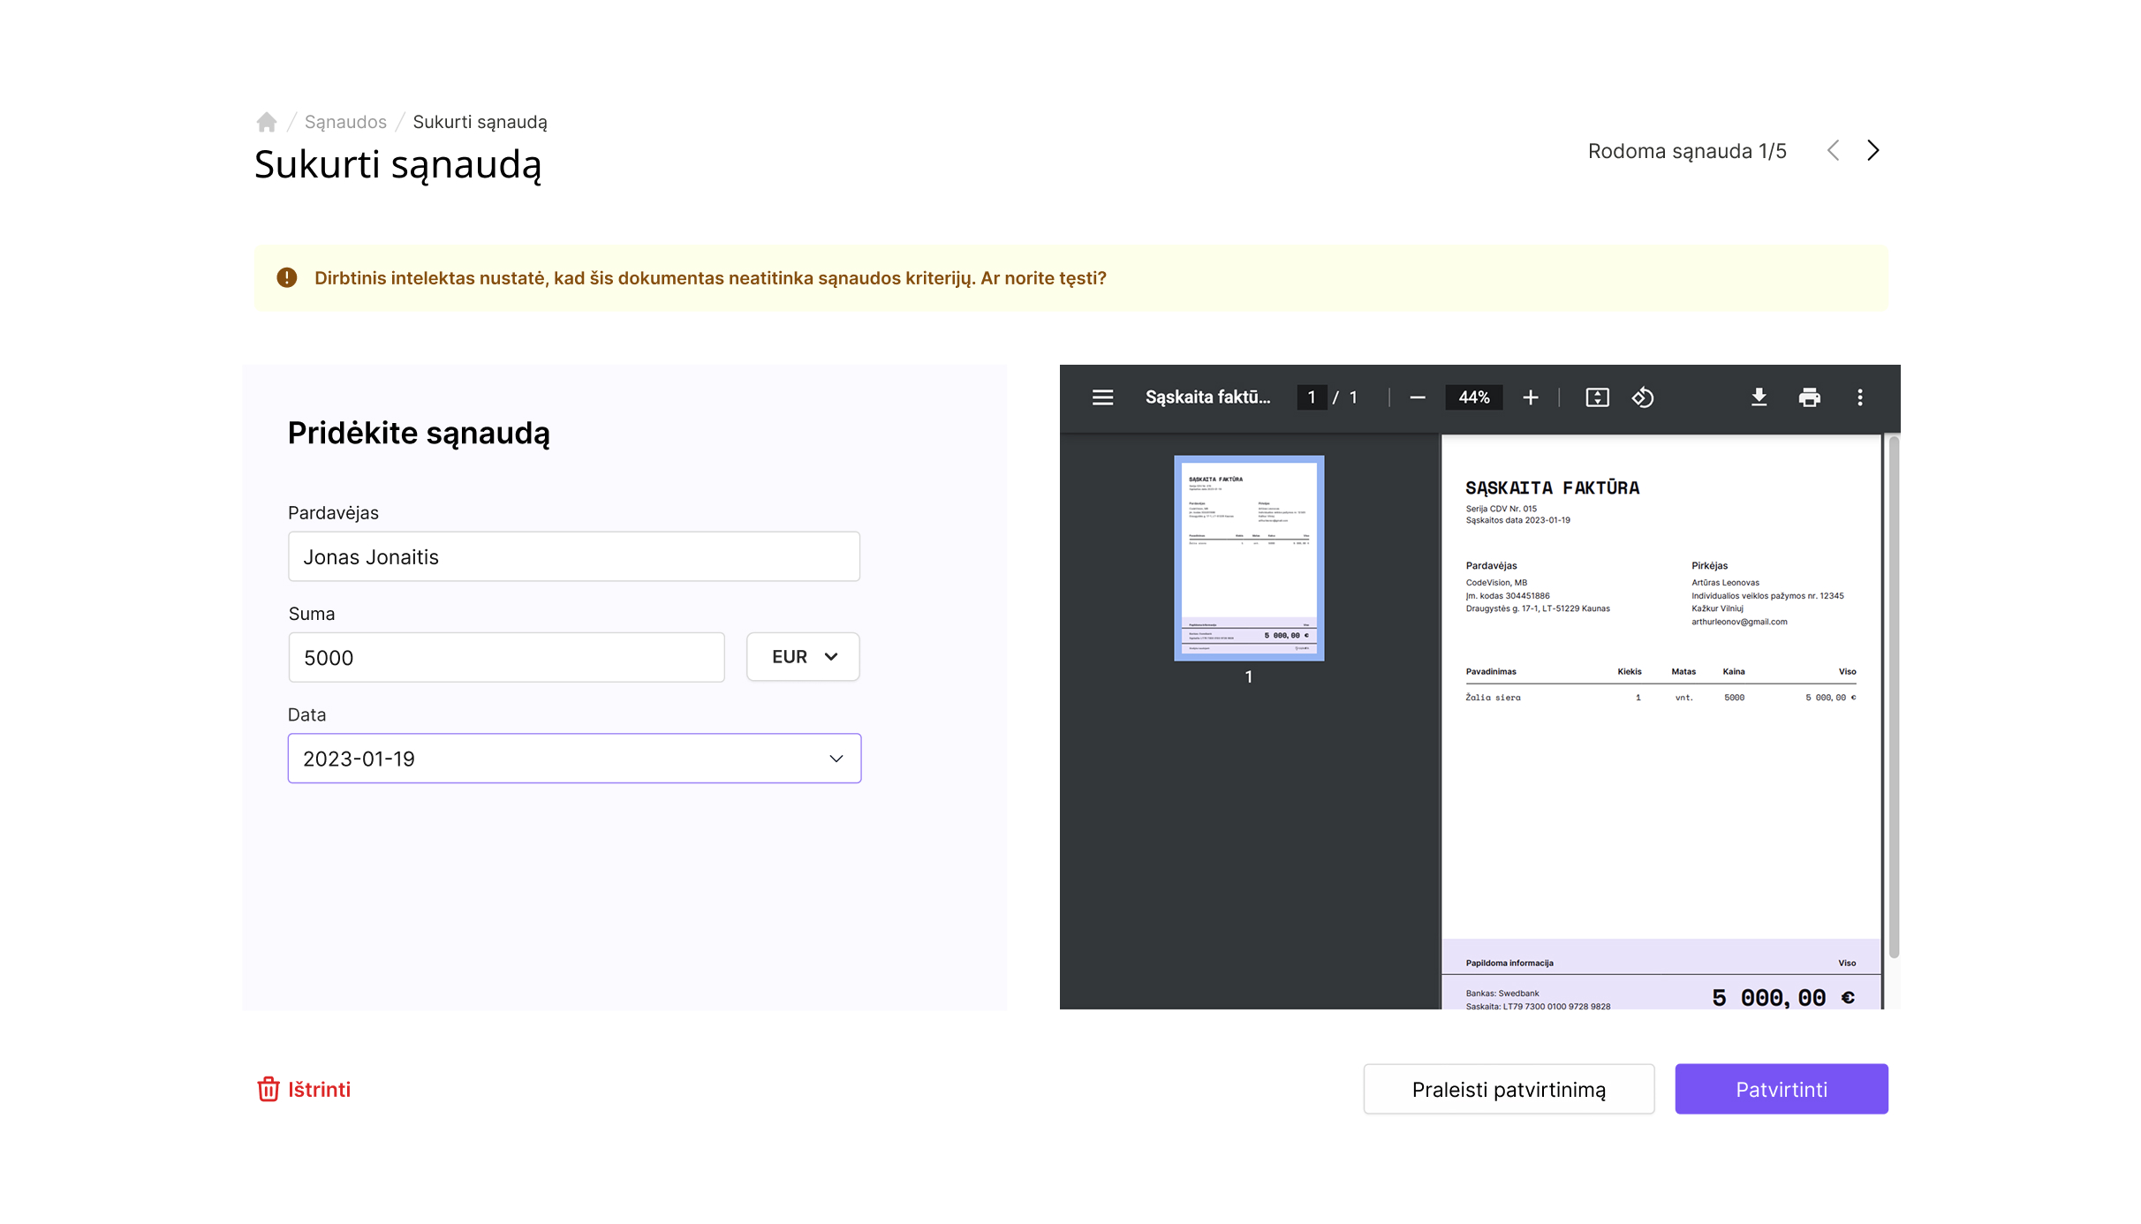This screenshot has width=2141, height=1224.
Task: Click the 'CodeVision, MB' seller text
Action: pyautogui.click(x=1496, y=583)
